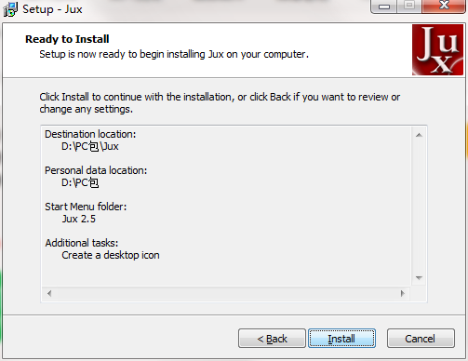Click the scroll left arrow in summary box

[x=49, y=293]
